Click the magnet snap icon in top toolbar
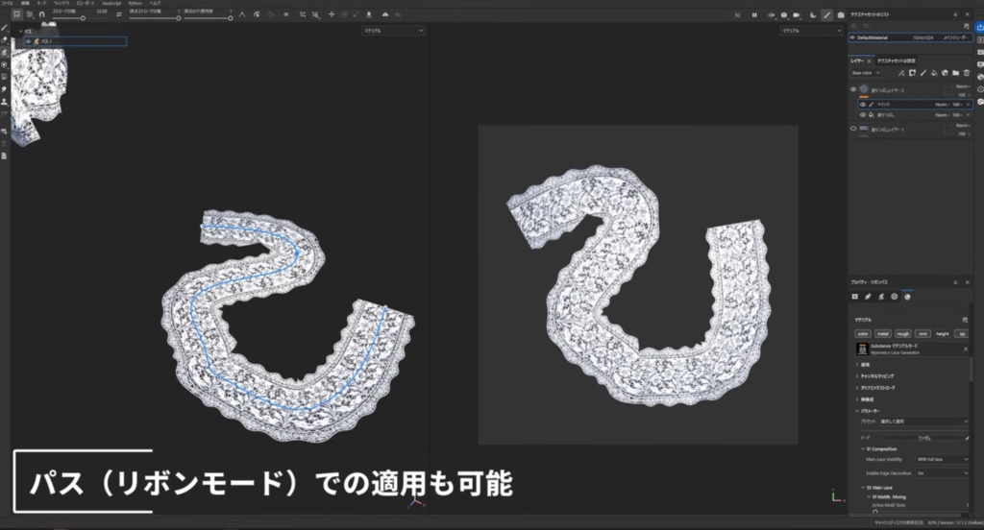Screen dimensions: 984x530 [41, 14]
